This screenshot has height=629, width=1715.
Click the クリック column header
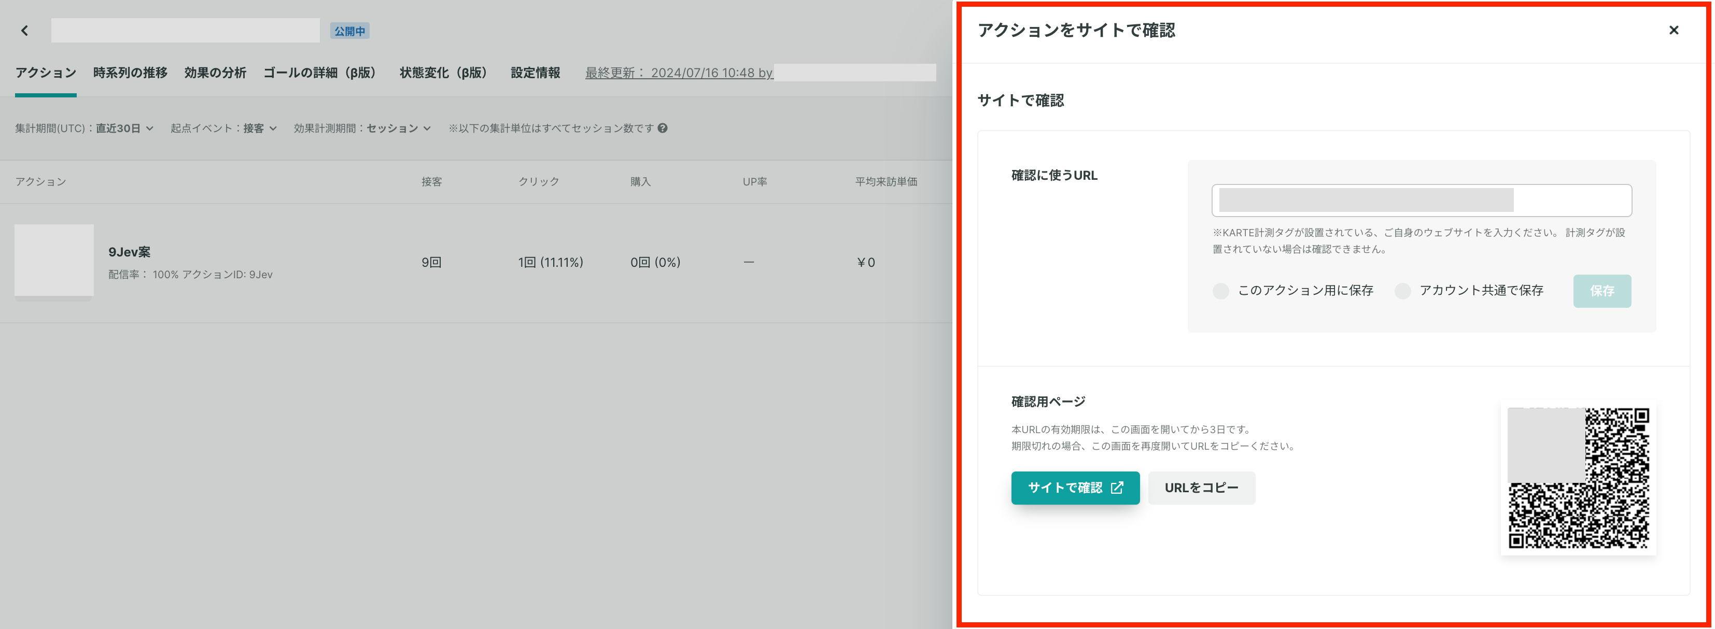tap(539, 181)
